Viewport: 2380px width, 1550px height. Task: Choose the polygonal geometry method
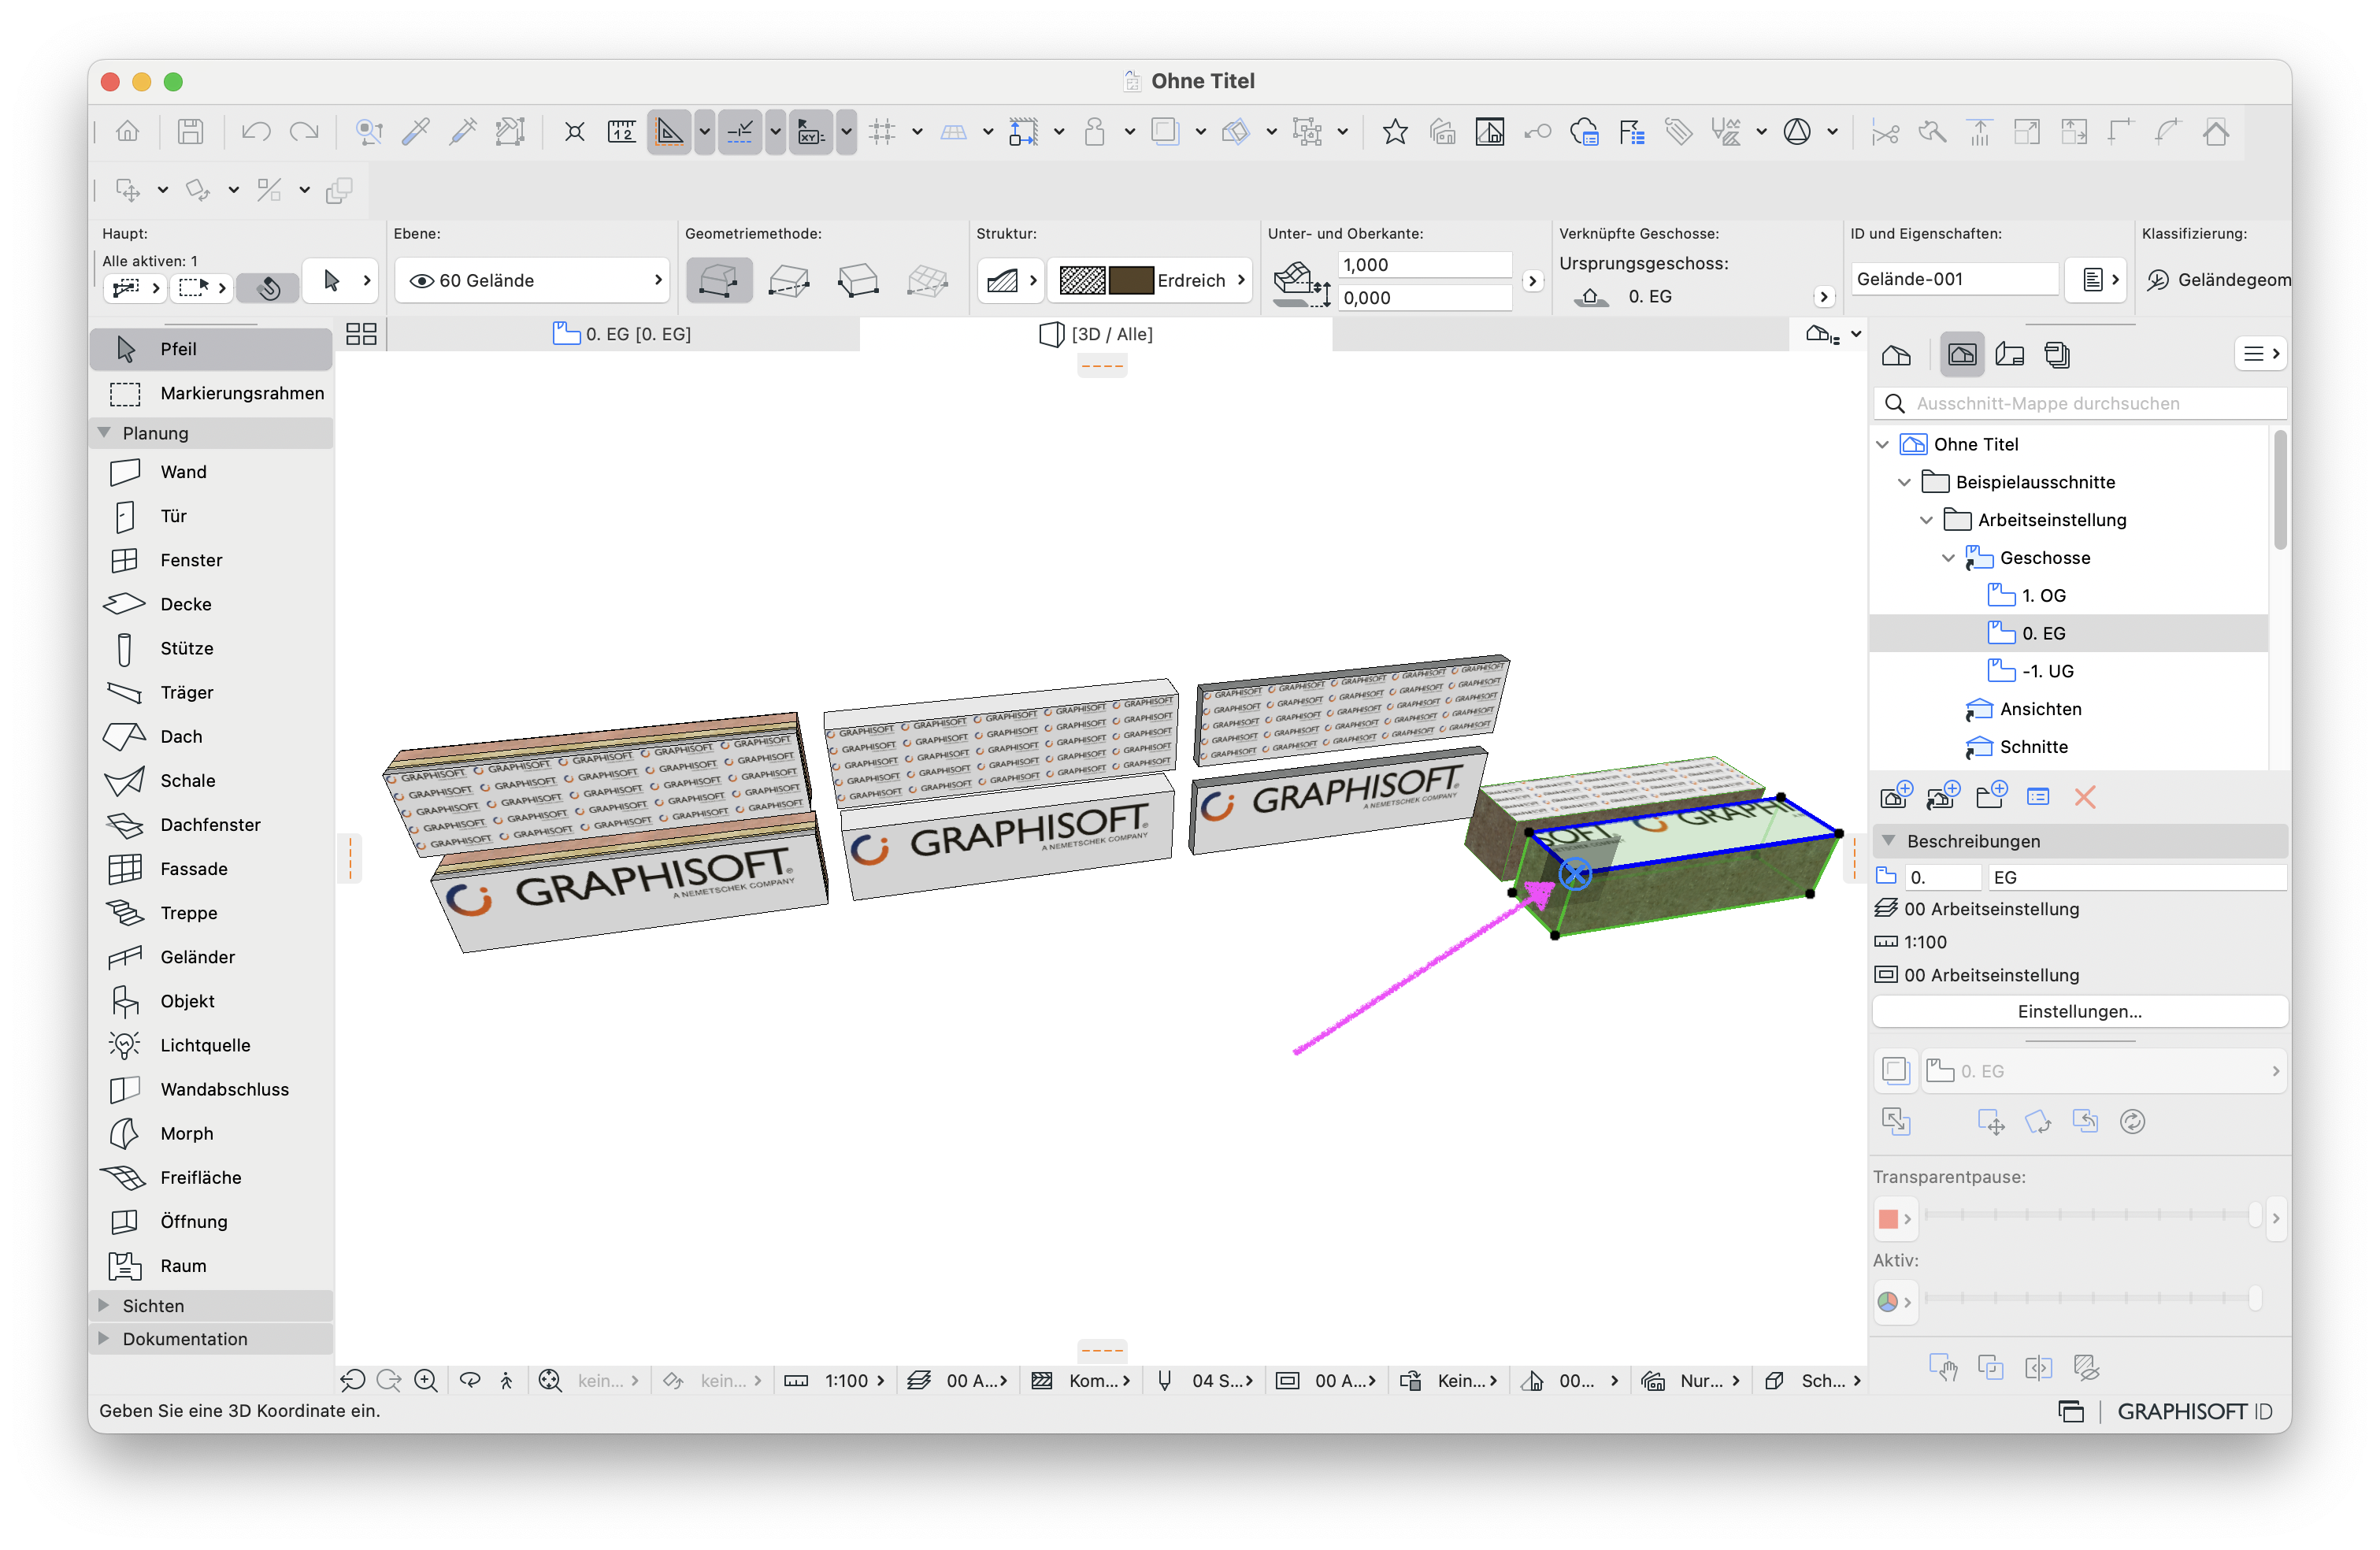(719, 280)
